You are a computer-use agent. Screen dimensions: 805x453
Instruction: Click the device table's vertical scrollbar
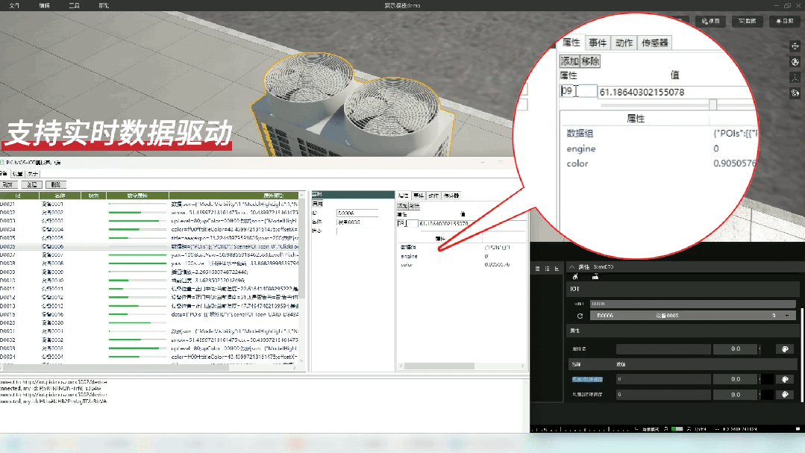tap(302, 278)
